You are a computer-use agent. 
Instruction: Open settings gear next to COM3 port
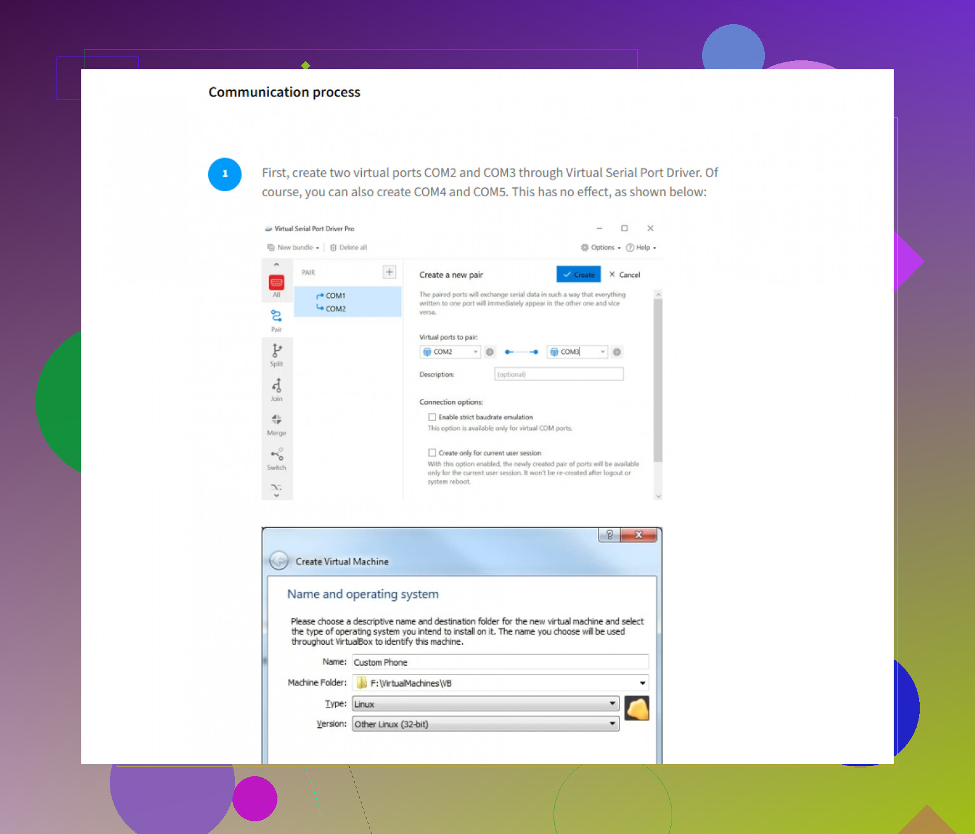coord(617,352)
